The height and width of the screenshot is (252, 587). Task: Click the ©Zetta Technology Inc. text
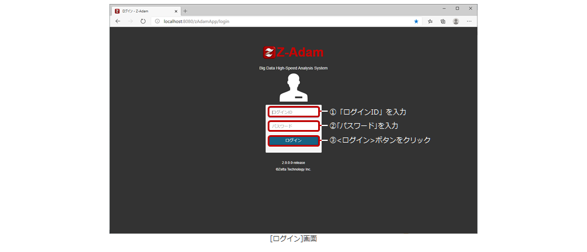[293, 169]
